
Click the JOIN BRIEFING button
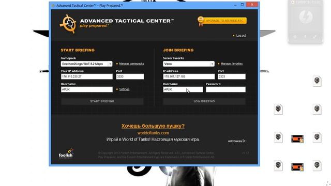coord(204,101)
